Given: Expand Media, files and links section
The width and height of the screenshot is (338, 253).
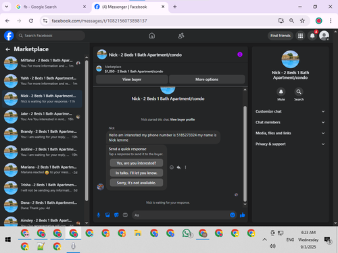Looking at the screenshot, I should (x=290, y=133).
